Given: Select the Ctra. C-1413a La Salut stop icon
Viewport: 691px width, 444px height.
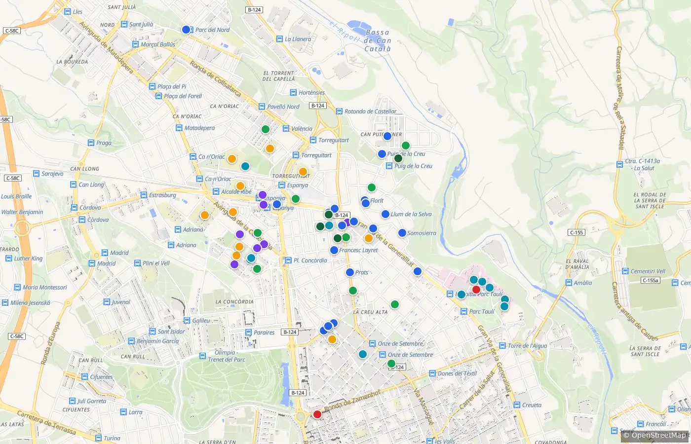Looking at the screenshot, I should (619, 164).
